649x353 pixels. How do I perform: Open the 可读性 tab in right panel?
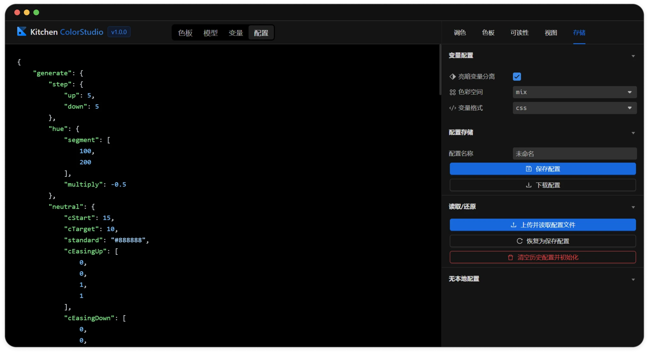519,33
